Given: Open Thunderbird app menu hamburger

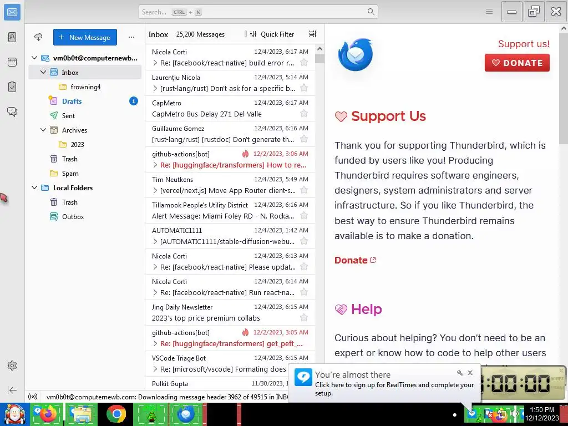Looking at the screenshot, I should [x=489, y=12].
